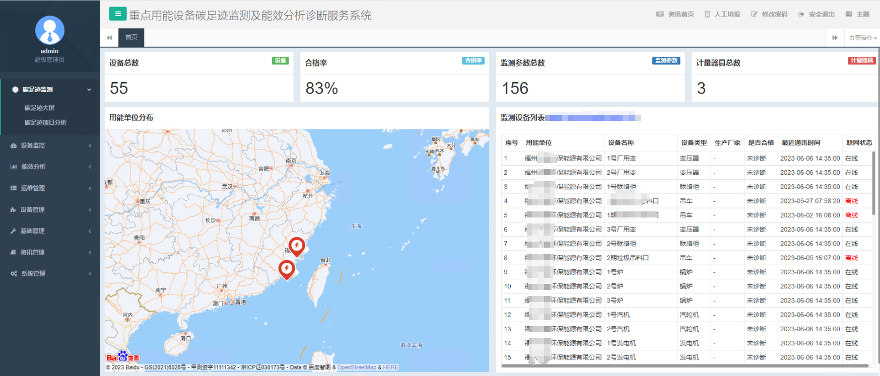Click the upper red map marker pin
This screenshot has height=376, width=880.
point(297,245)
